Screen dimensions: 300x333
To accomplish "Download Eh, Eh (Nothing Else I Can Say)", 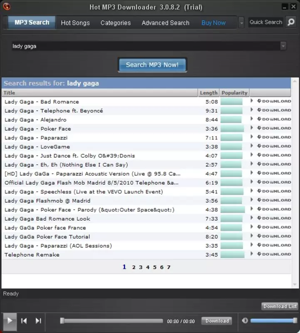I will click(x=274, y=164).
